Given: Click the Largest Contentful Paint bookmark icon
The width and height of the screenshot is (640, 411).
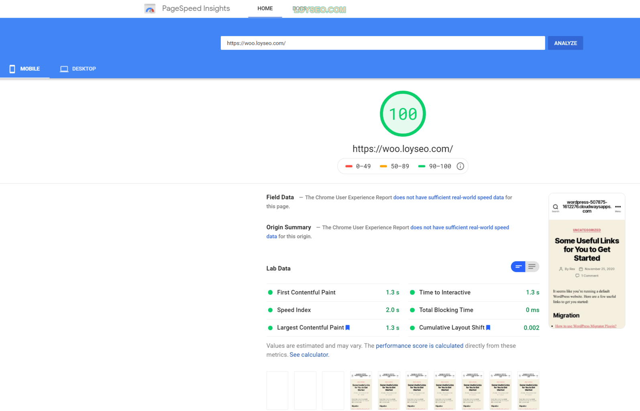Looking at the screenshot, I should click(x=348, y=328).
